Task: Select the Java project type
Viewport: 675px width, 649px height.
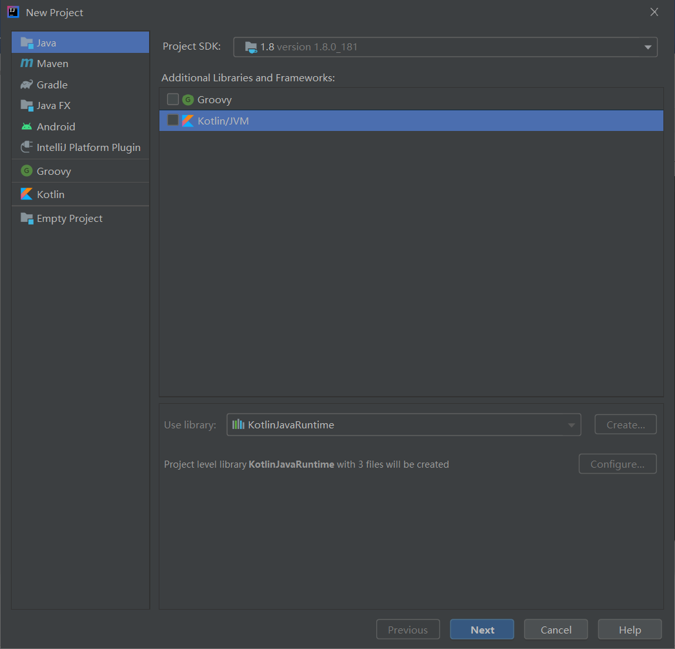Action: click(81, 43)
